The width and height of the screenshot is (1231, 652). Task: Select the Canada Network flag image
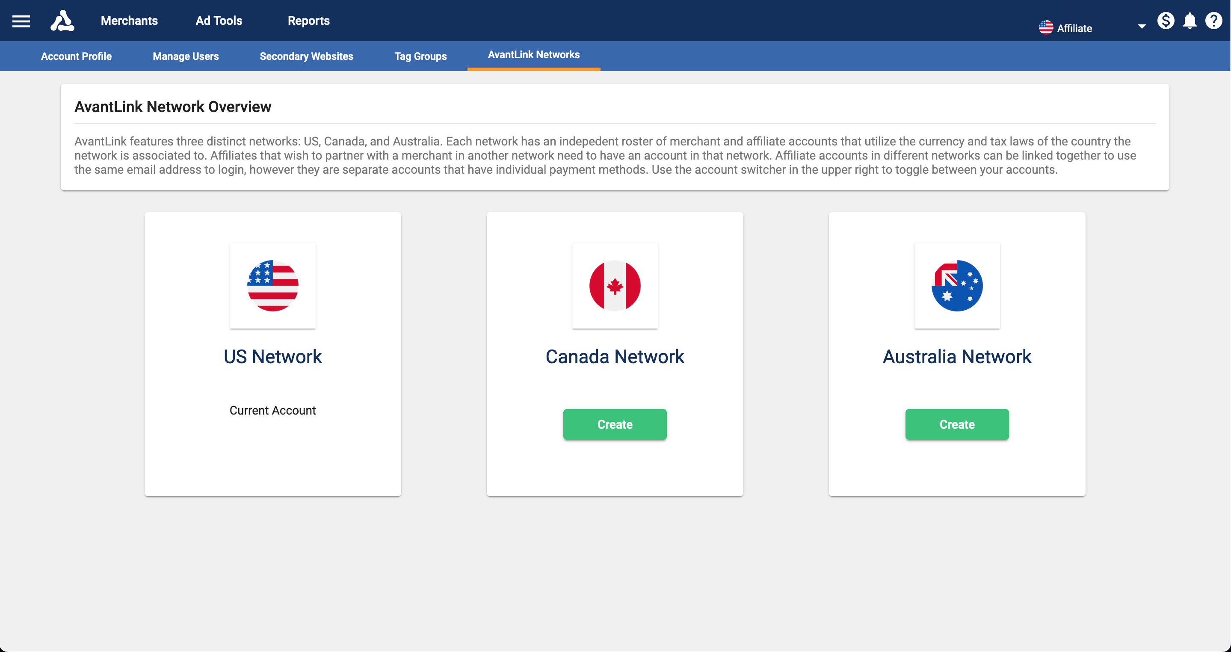pyautogui.click(x=615, y=286)
